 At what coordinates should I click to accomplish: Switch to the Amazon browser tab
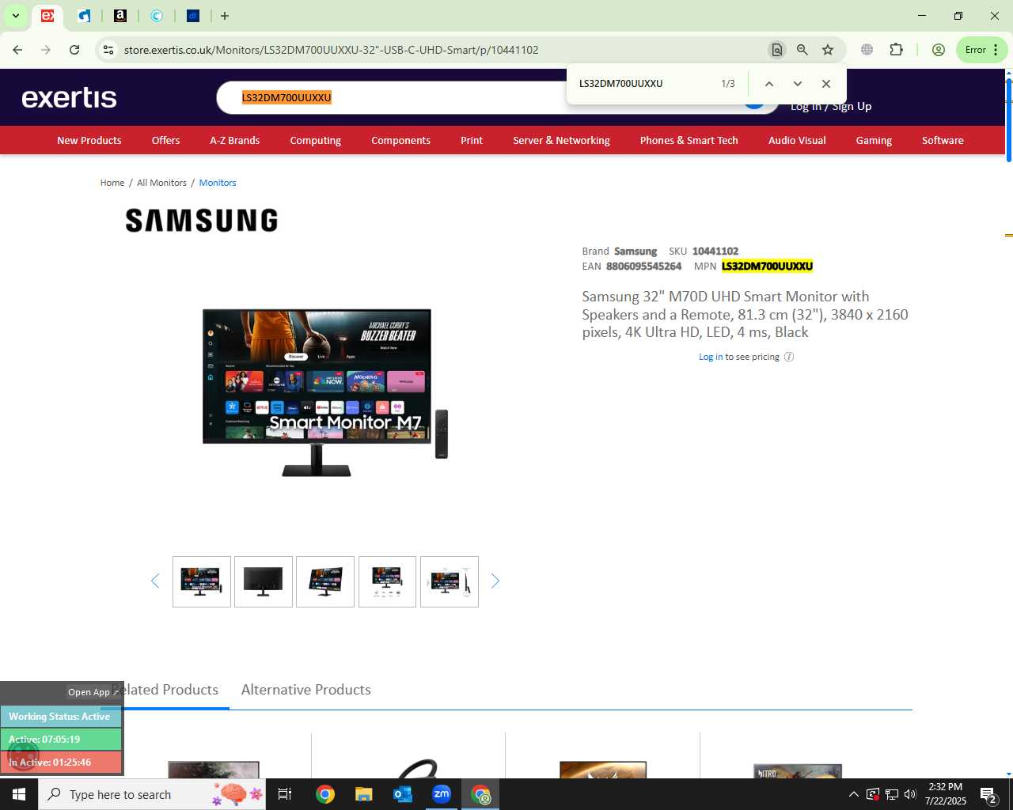click(x=120, y=16)
